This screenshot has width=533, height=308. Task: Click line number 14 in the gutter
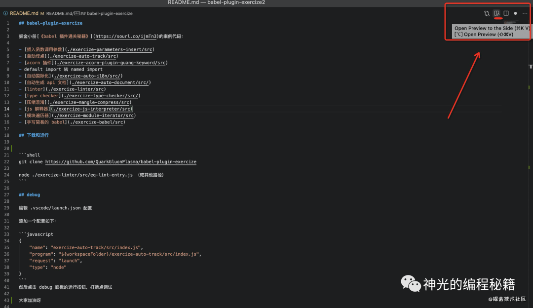(7, 109)
